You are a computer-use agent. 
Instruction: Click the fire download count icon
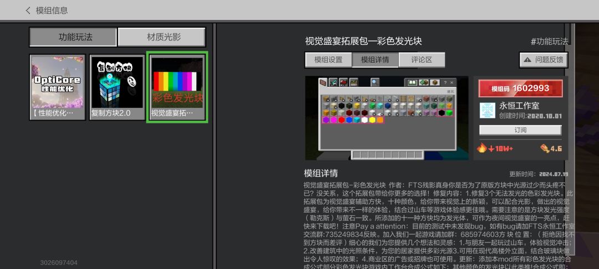(x=482, y=148)
